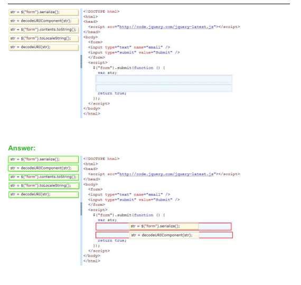Viewport: 301px width, 285px height.
Task: Click the dotted splitter grip in unanswered question
Action: pos(81,62)
